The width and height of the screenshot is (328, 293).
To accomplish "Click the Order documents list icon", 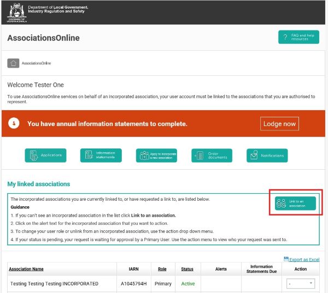I will [x=199, y=156].
